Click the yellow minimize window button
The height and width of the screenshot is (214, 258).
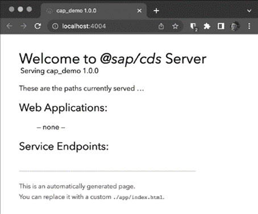coord(20,9)
